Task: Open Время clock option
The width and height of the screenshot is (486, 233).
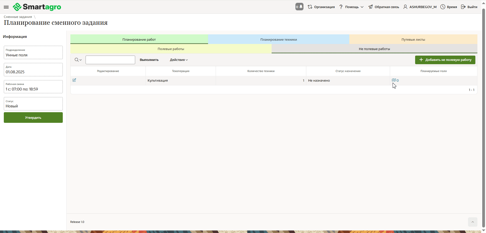Action: click(x=449, y=7)
